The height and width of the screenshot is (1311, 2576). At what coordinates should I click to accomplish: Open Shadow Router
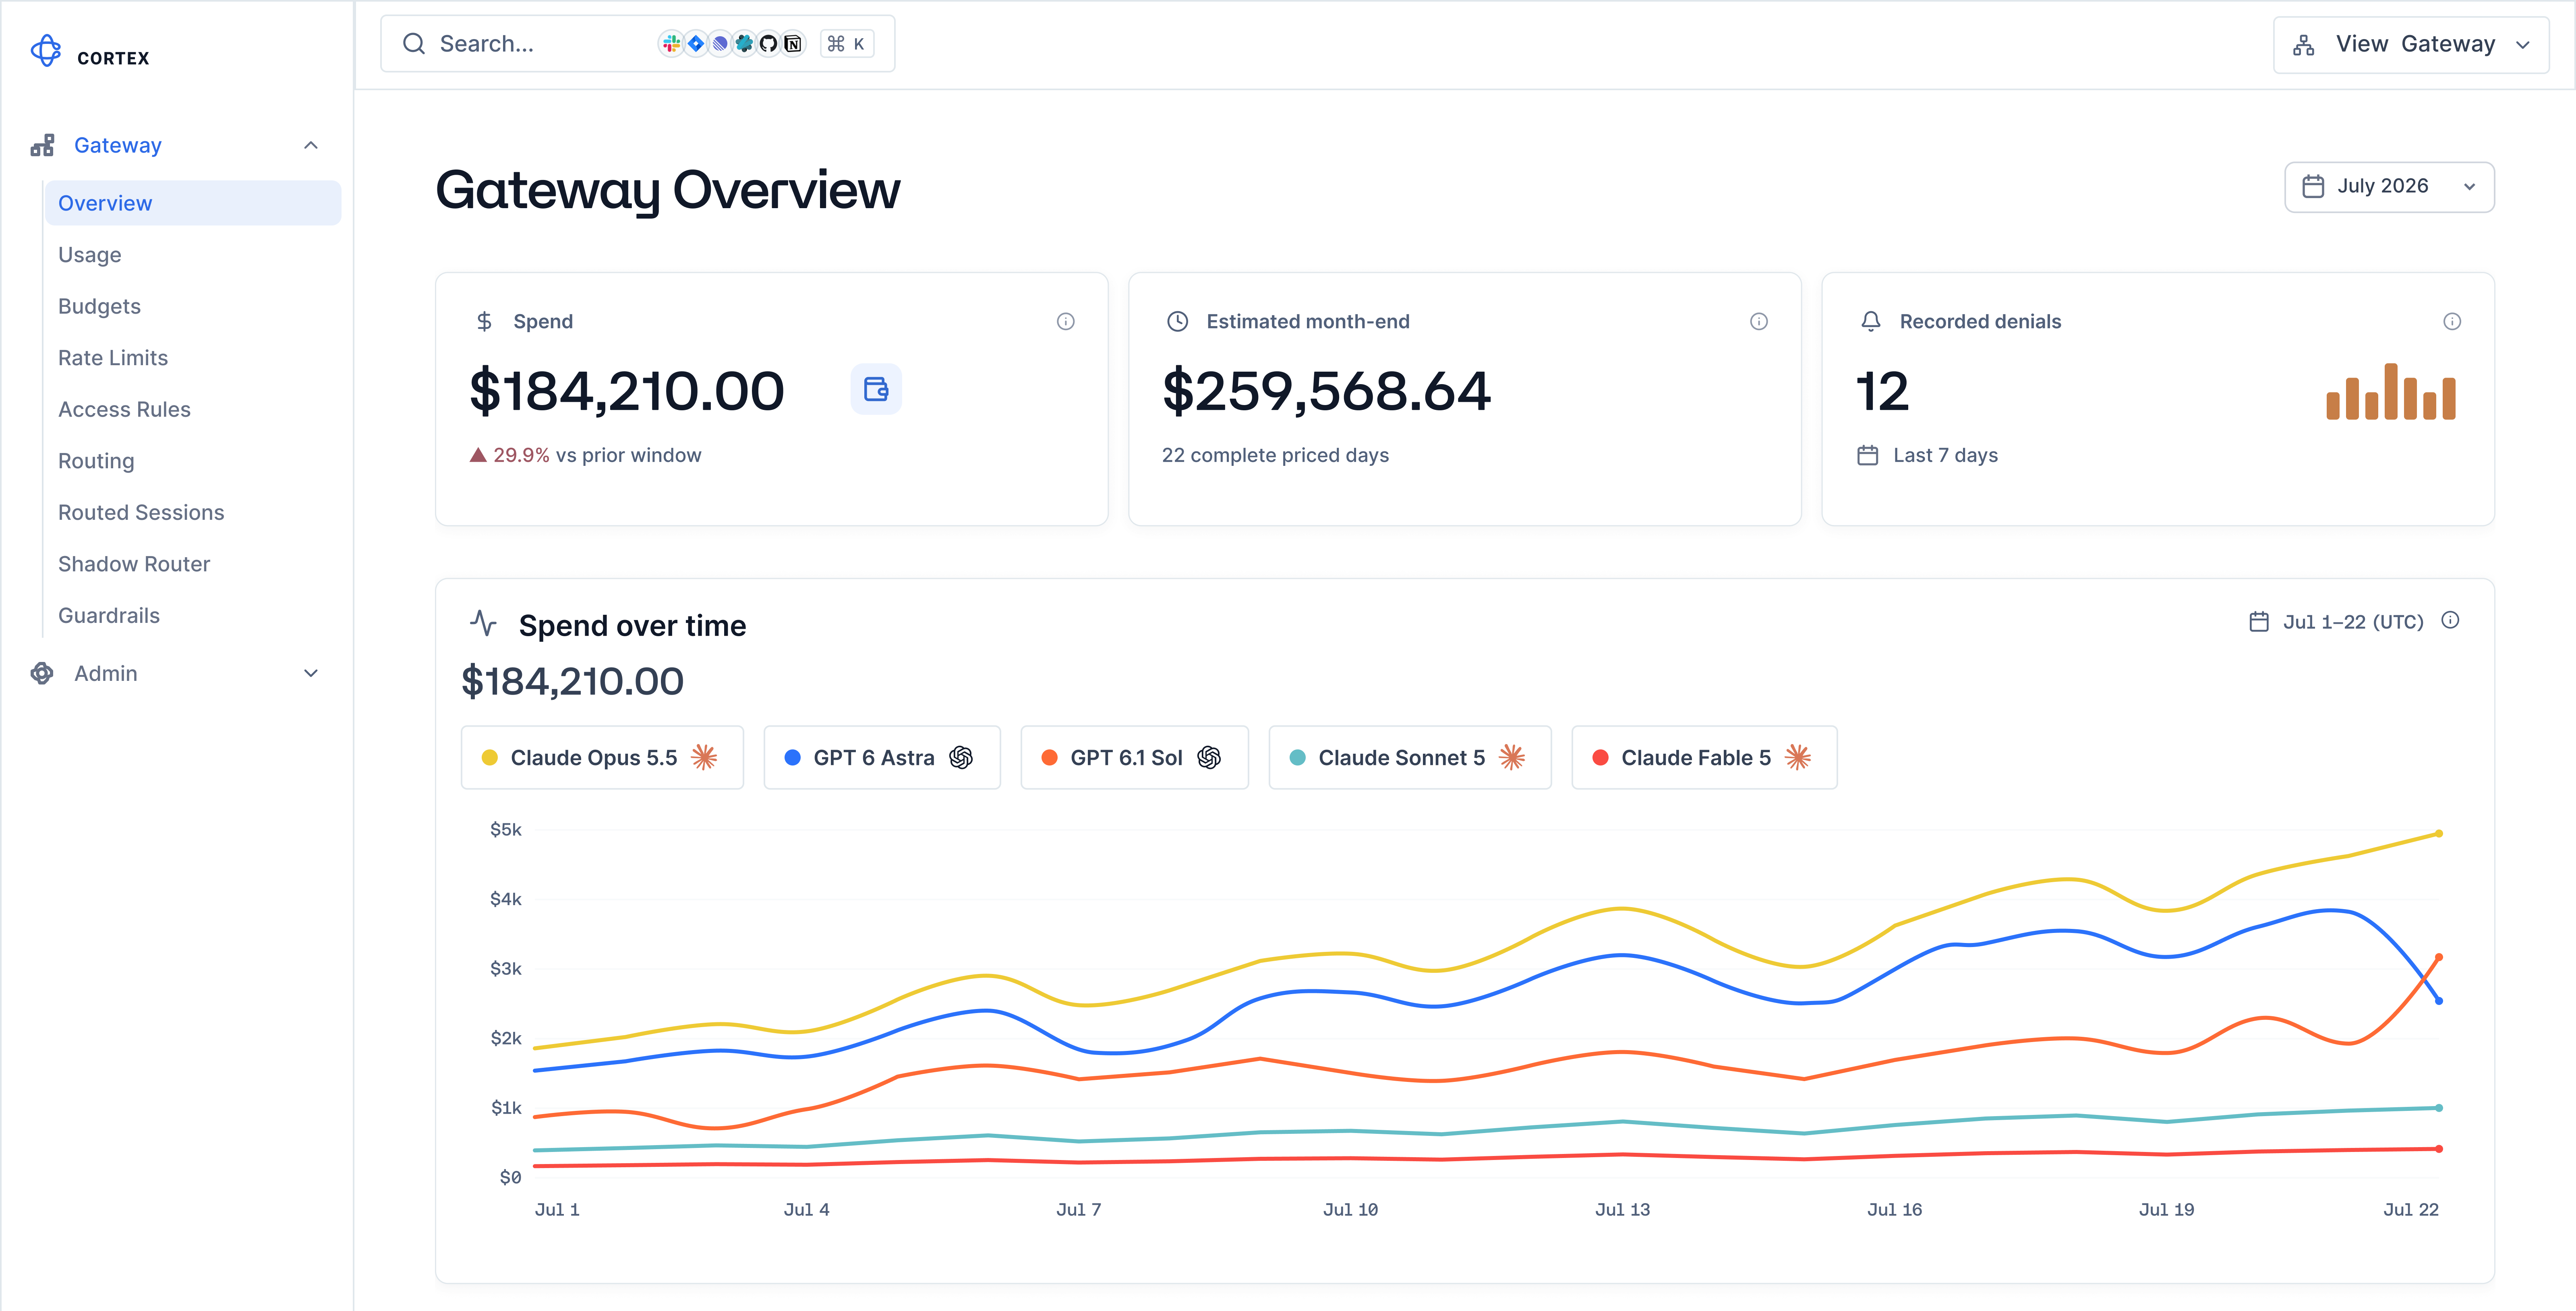tap(134, 564)
